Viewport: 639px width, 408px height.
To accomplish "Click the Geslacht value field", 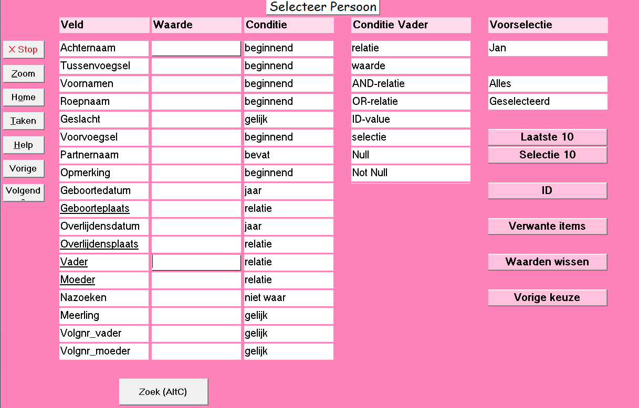I will [x=196, y=120].
